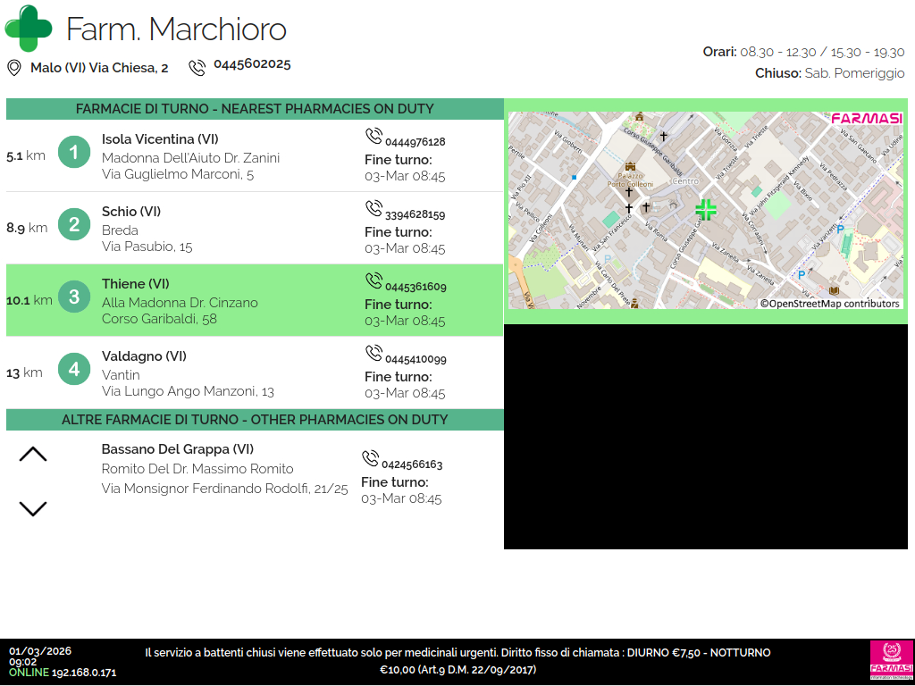Image resolution: width=915 pixels, height=686 pixels.
Task: Select Valdagno (VI) pharmacy name
Action: [x=144, y=356]
